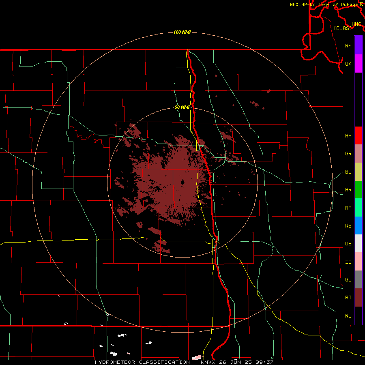
Task: Click the UK legend label
Action: [x=348, y=64]
